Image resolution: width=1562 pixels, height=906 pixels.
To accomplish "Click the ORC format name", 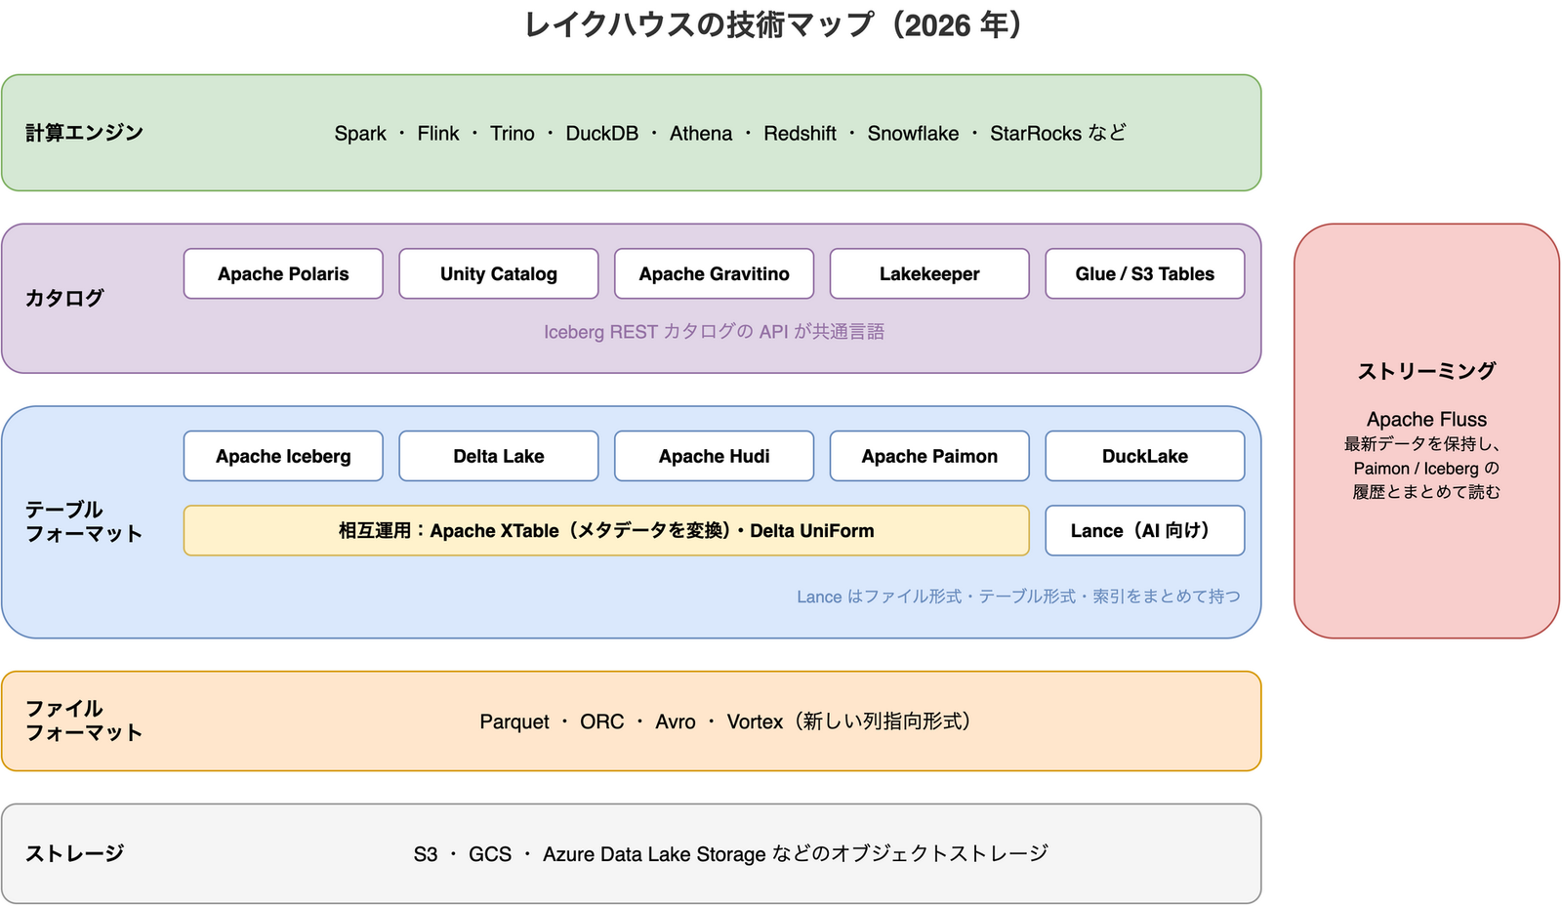I will (601, 721).
